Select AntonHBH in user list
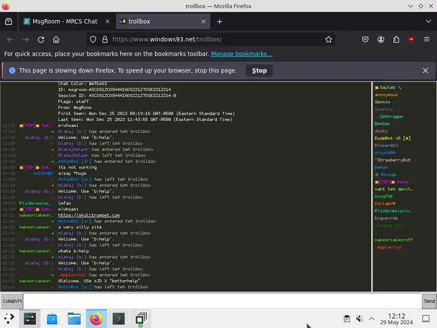This screenshot has height=328, width=437. [385, 153]
